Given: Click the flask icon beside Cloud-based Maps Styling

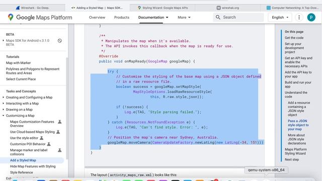Looking at the screenshot, I should pos(58,132).
